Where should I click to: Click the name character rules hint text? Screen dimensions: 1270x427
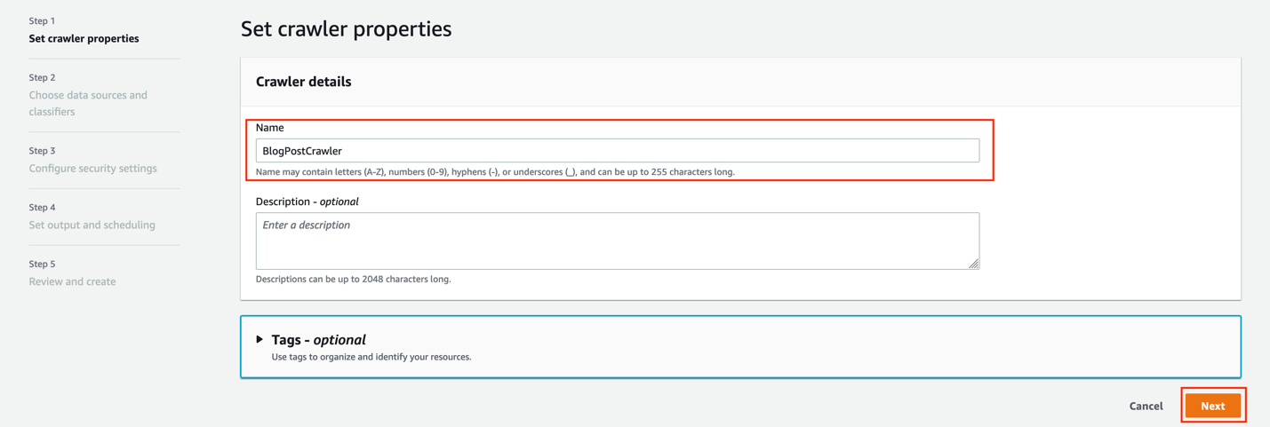tap(495, 172)
